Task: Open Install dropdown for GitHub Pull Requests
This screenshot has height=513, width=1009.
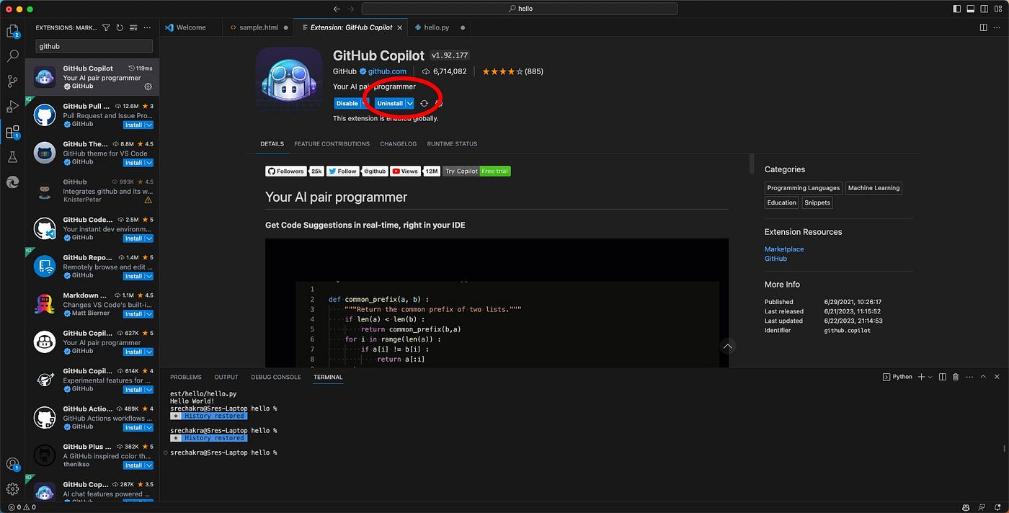Action: 148,125
